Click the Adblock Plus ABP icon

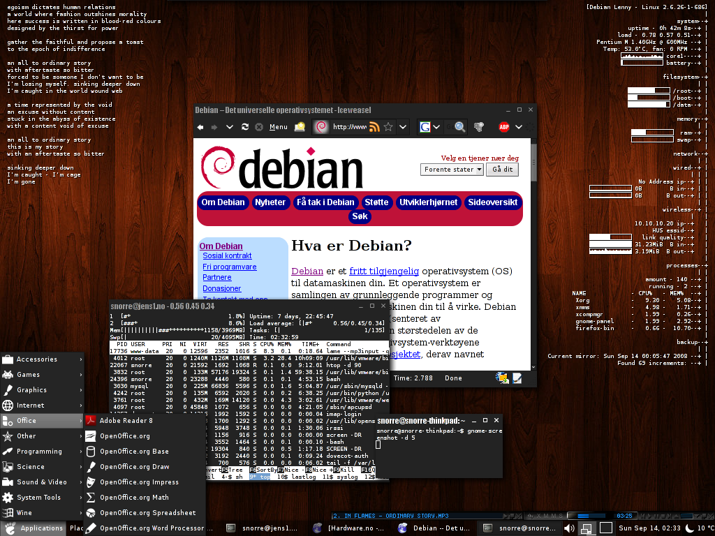pyautogui.click(x=503, y=127)
